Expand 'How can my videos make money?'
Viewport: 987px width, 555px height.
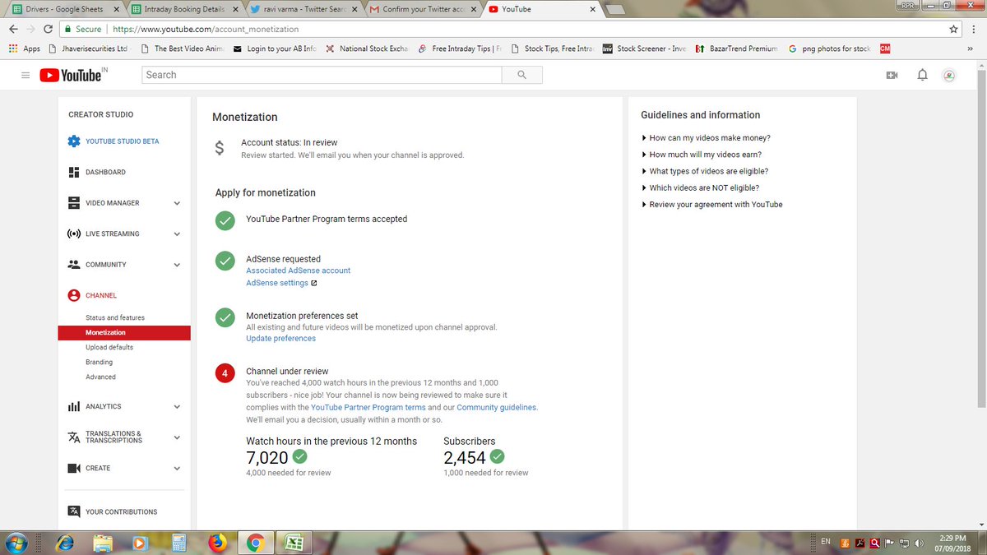click(706, 138)
